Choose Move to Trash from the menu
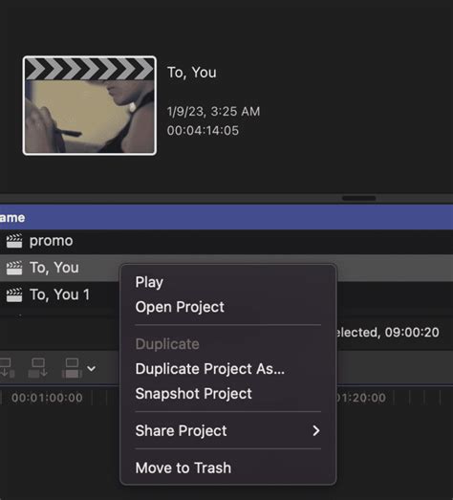Screen dimensions: 453x500 pyautogui.click(x=183, y=468)
